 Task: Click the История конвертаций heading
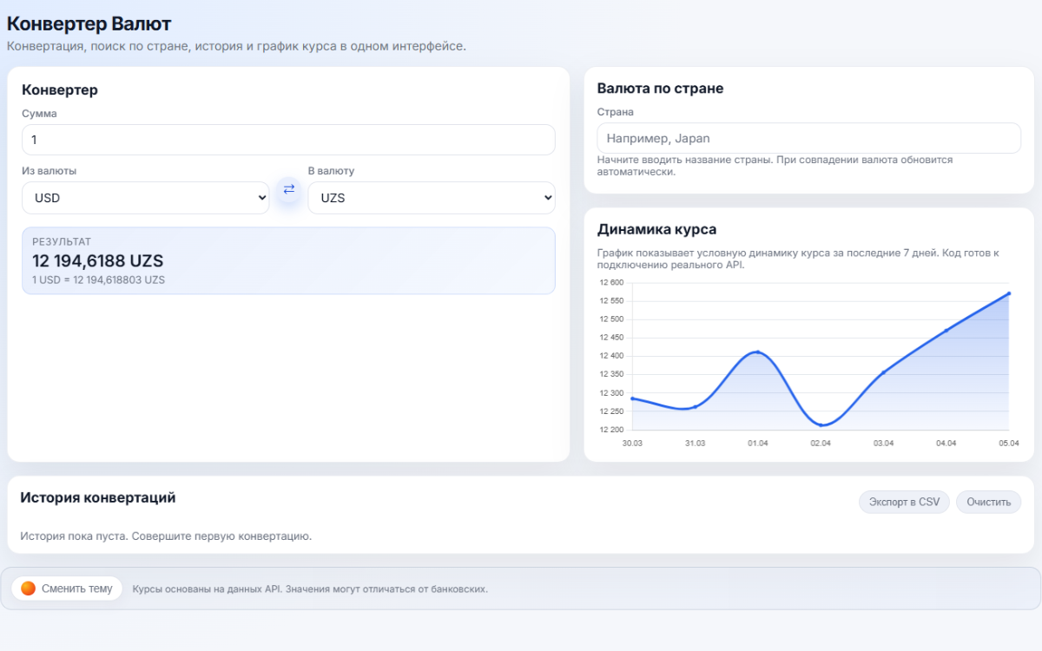click(x=98, y=497)
